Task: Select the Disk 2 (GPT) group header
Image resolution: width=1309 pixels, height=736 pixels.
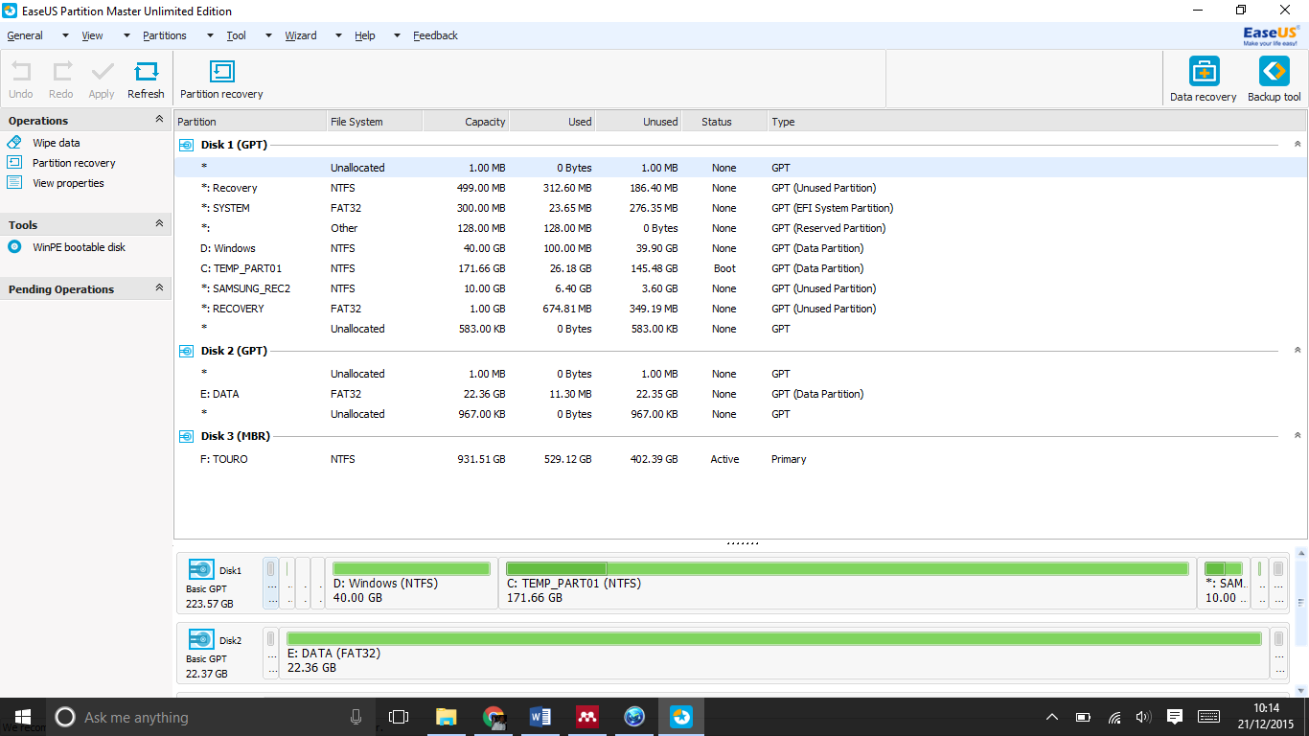Action: click(234, 351)
